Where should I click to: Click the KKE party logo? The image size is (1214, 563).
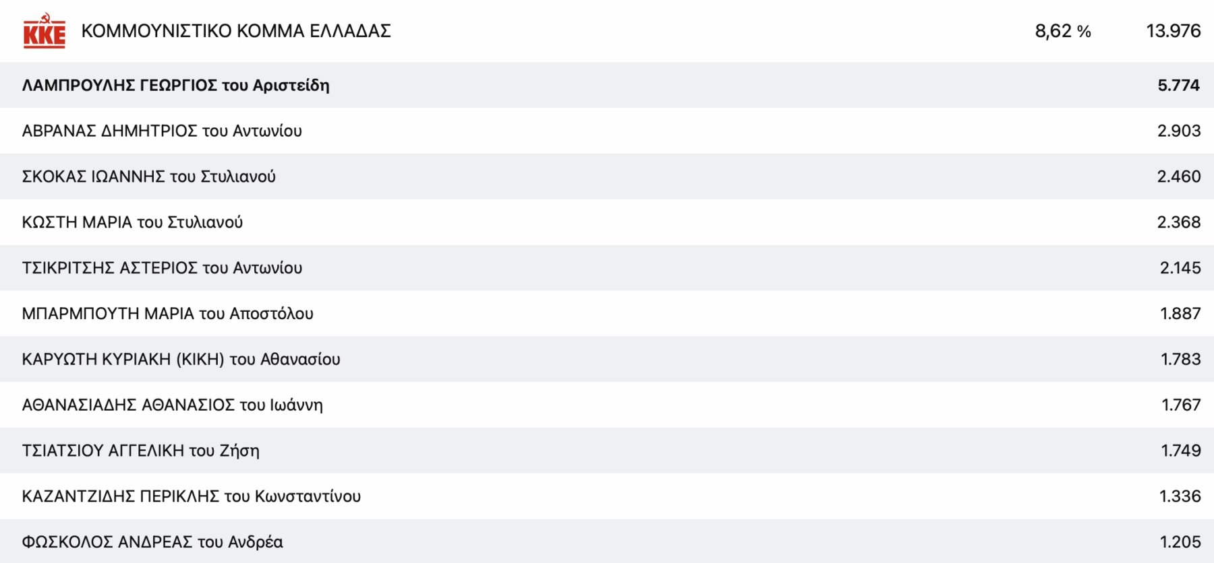[x=45, y=31]
